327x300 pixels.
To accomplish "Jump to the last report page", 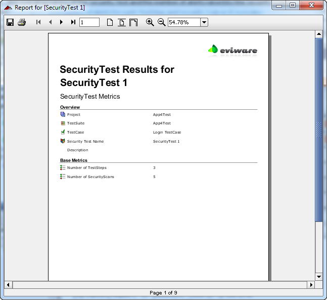I will click(x=73, y=22).
